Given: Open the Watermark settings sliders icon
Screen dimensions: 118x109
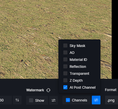Looking at the screenshot, I should [x=54, y=100].
